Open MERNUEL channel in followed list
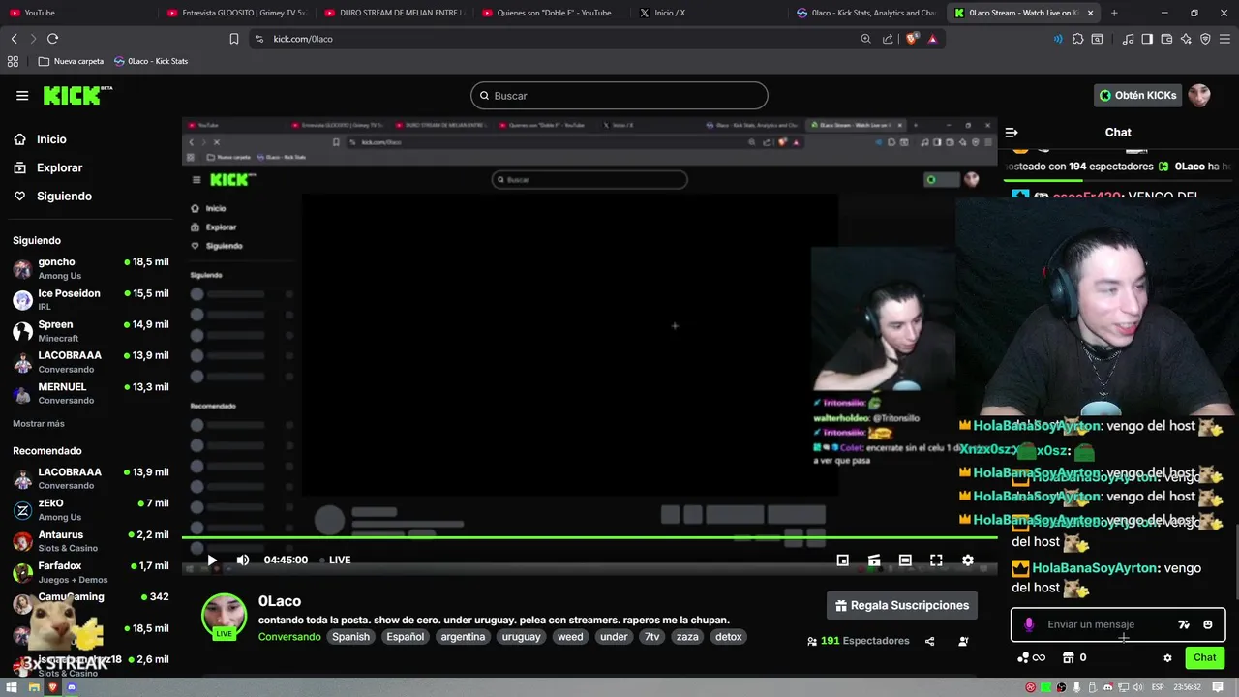 pos(91,393)
